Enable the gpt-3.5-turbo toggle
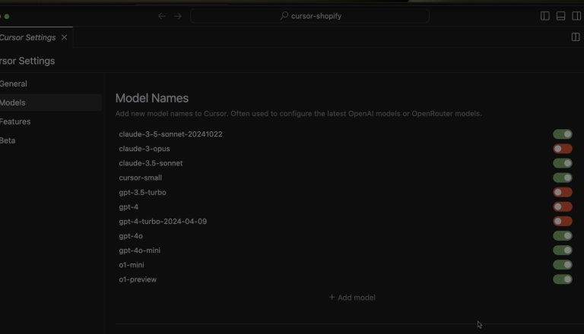 point(562,193)
